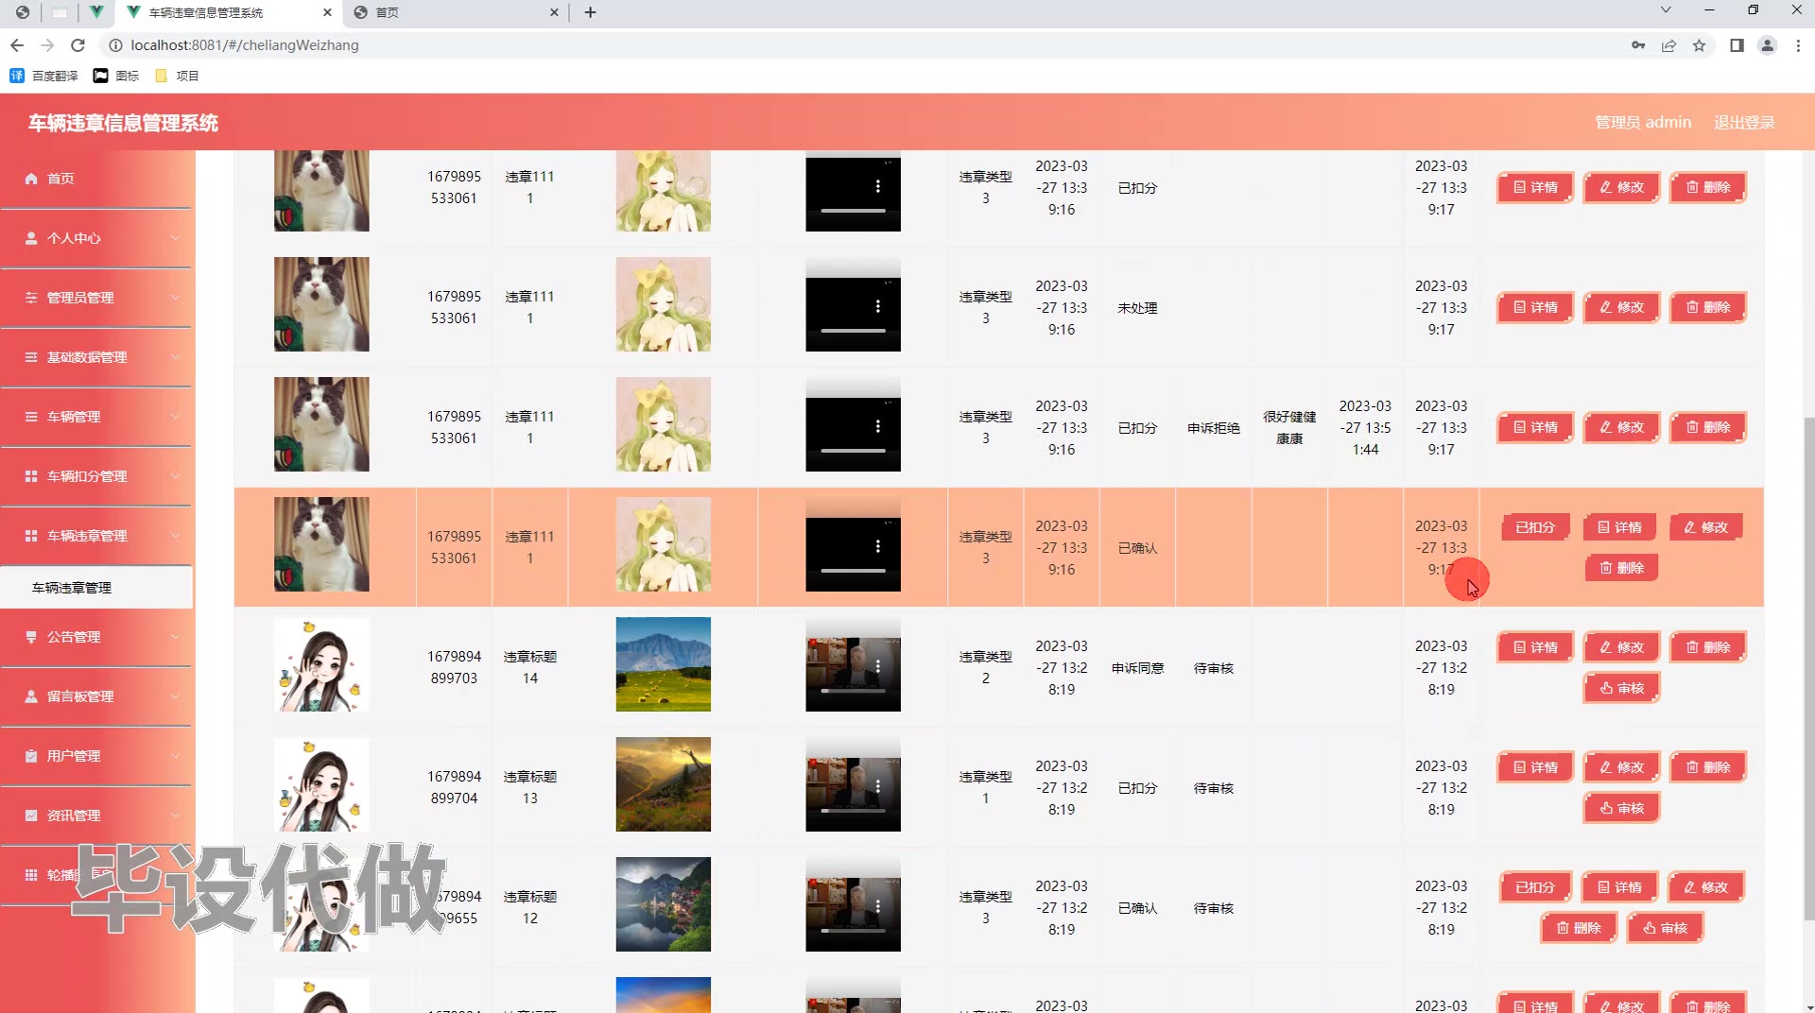The height and width of the screenshot is (1013, 1815).
Task: Click 审核 in the 违章标题 12 row
Action: (1665, 928)
